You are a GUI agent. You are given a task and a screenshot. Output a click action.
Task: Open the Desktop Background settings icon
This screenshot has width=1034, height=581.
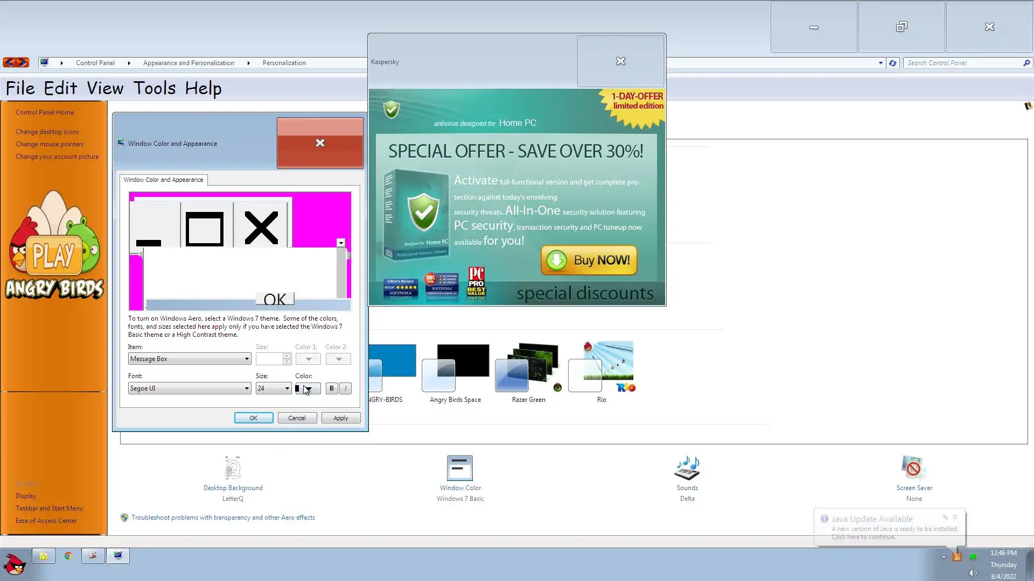(233, 469)
